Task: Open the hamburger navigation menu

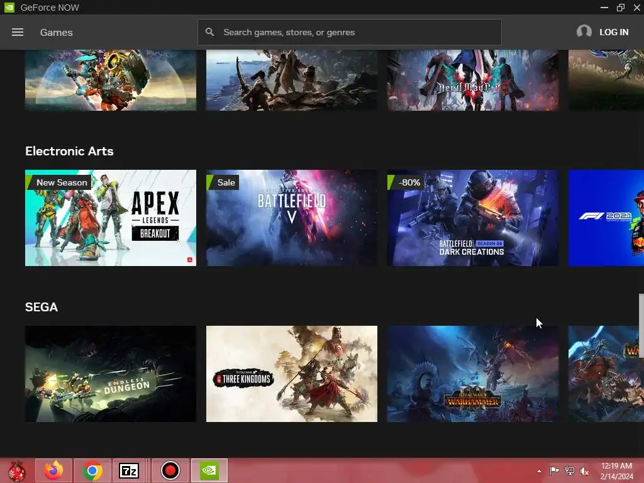Action: click(17, 32)
